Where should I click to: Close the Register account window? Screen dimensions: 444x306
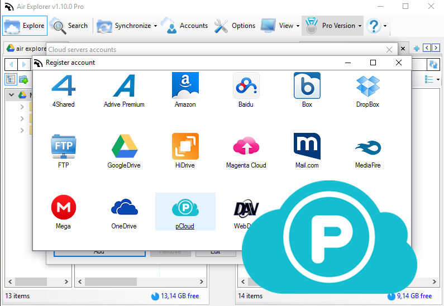coord(399,63)
